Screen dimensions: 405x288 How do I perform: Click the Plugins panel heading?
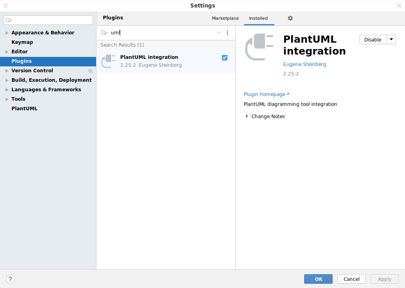click(x=113, y=17)
